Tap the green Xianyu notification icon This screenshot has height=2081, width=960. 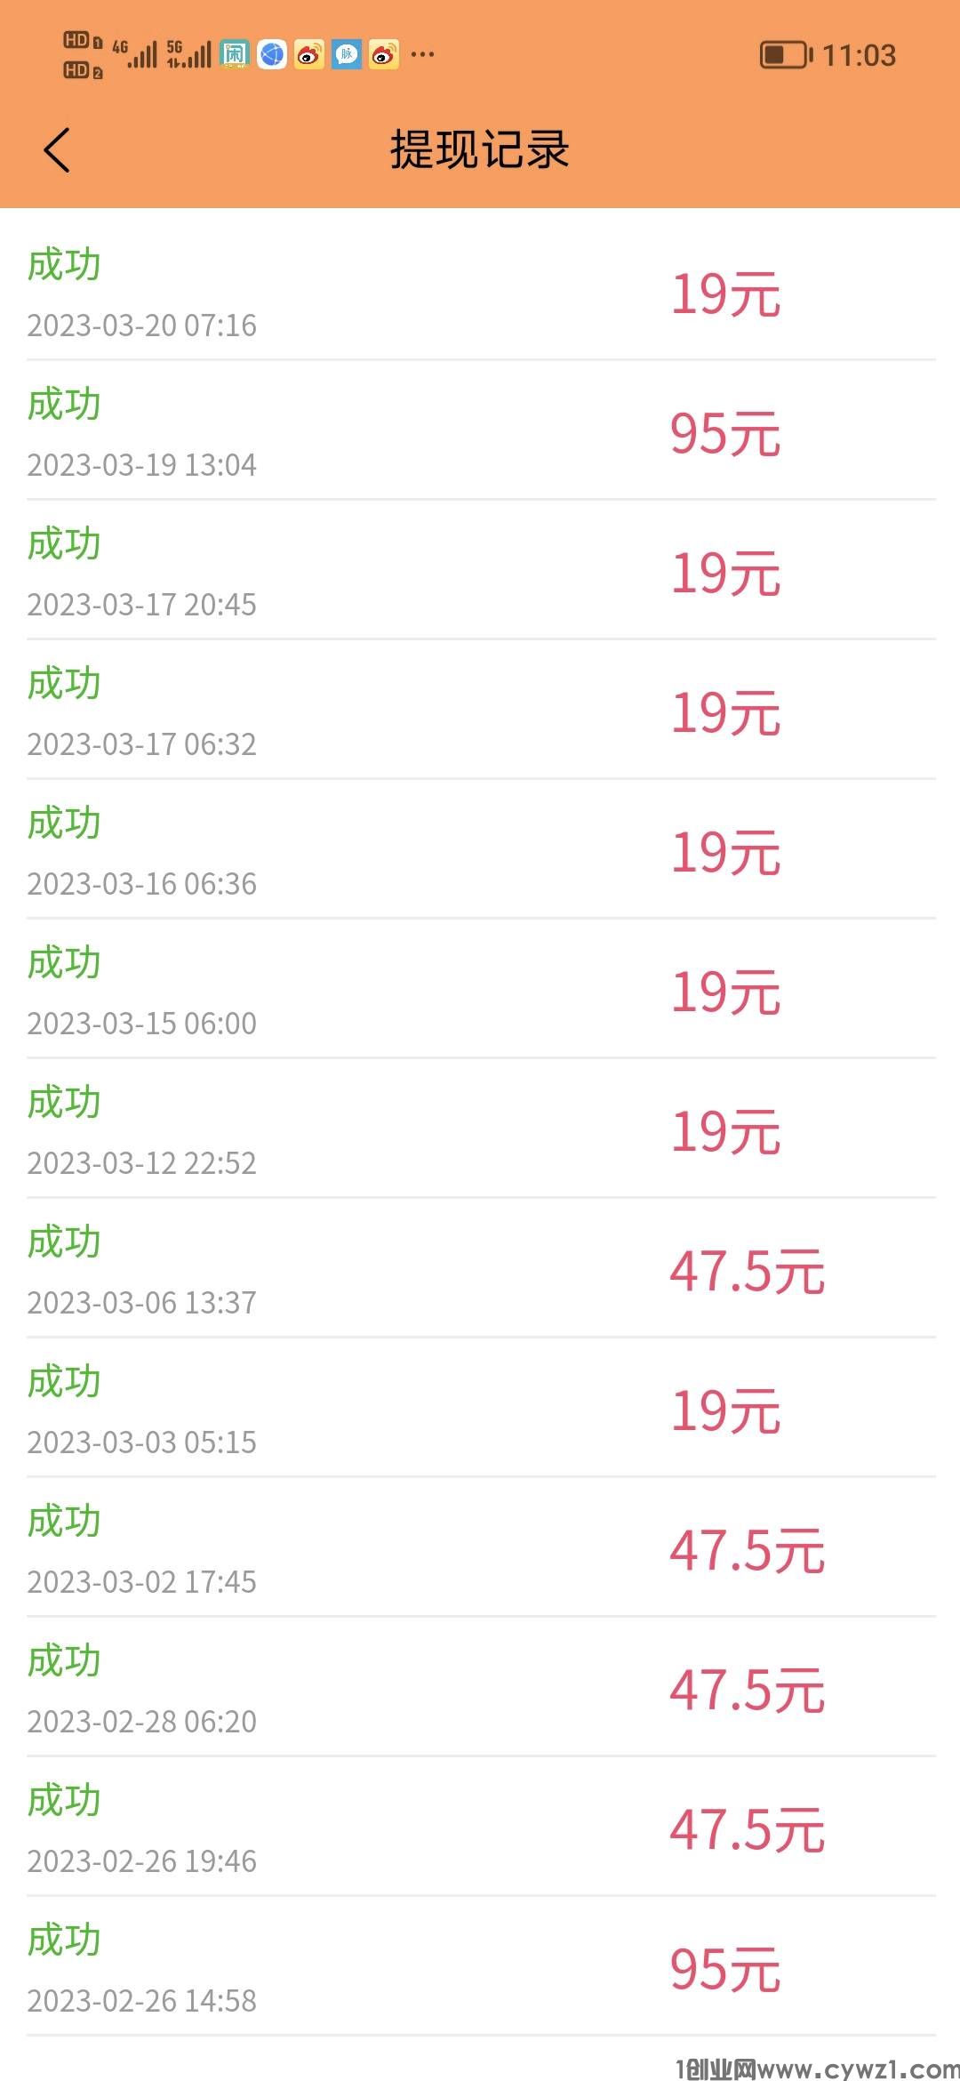pos(235,55)
